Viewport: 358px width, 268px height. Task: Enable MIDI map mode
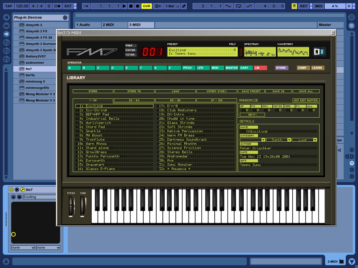click(x=319, y=6)
